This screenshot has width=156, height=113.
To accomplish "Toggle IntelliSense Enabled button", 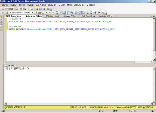I will (x=64, y=13).
